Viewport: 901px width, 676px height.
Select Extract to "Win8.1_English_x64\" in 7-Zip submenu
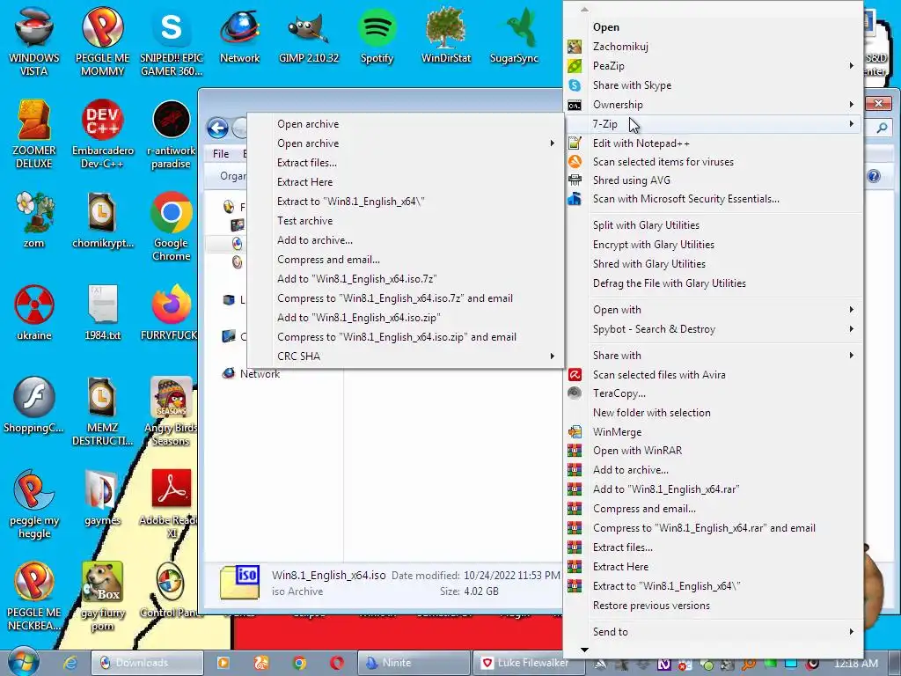350,202
